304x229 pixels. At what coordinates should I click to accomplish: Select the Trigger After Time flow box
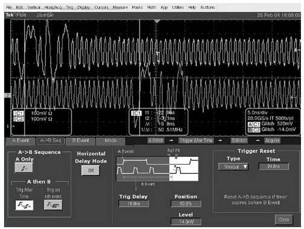(x=196, y=141)
